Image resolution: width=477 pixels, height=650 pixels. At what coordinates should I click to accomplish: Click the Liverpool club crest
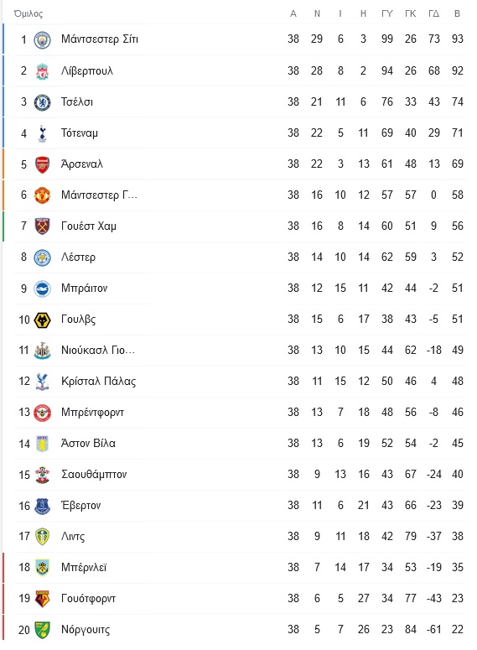pyautogui.click(x=42, y=71)
